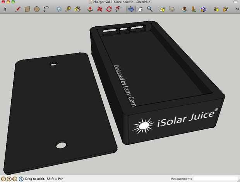Viewport: 240px width, 182px height.
Task: Choose the Arc tool
Action: (x=46, y=9)
